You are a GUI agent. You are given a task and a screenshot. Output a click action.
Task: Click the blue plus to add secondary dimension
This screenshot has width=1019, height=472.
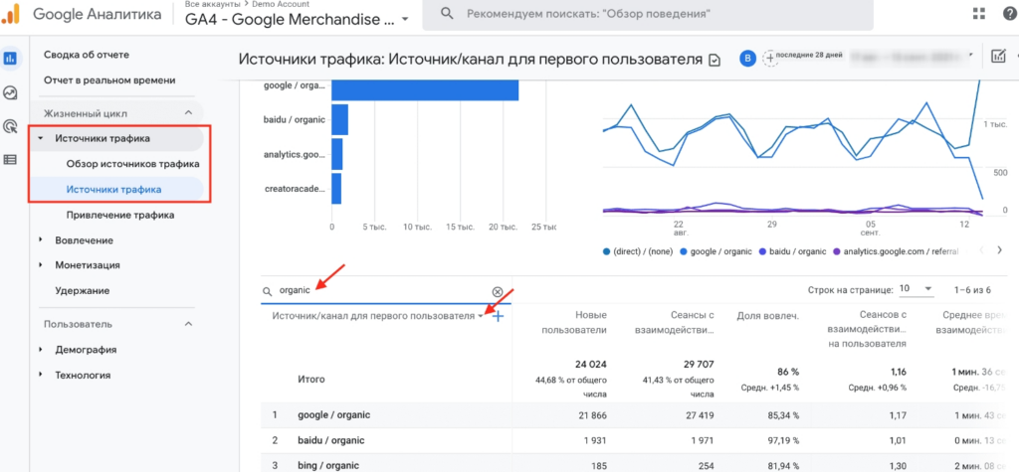pos(498,316)
